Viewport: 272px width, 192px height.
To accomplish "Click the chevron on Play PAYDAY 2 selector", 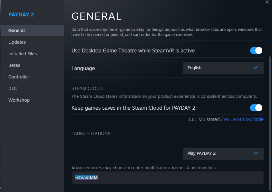I will [x=256, y=153].
